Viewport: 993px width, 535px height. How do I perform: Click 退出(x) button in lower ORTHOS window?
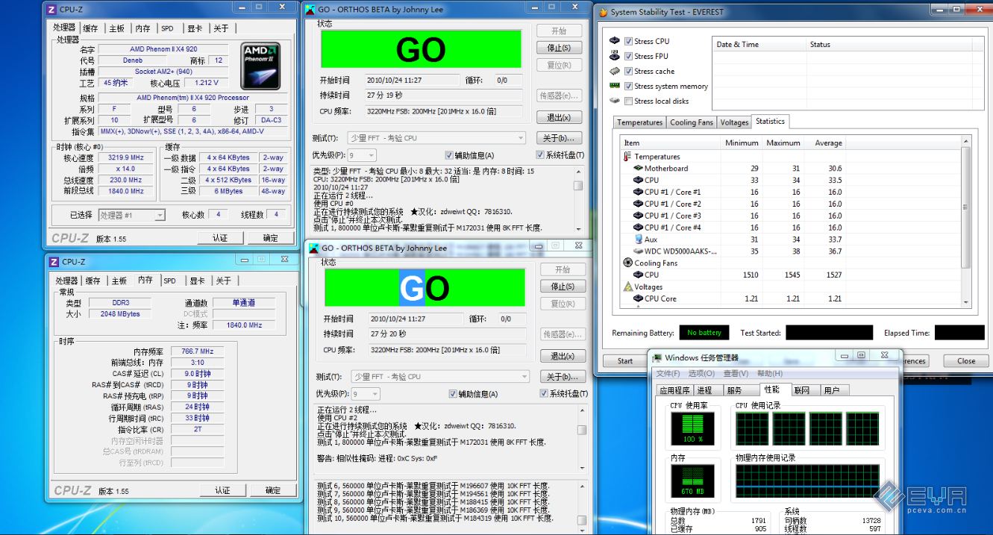563,356
